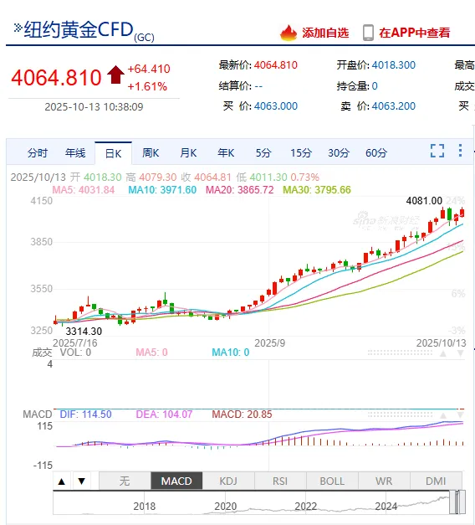The height and width of the screenshot is (525, 475).
Task: Click the MA10: 3971.60 legend
Action: [x=162, y=190]
